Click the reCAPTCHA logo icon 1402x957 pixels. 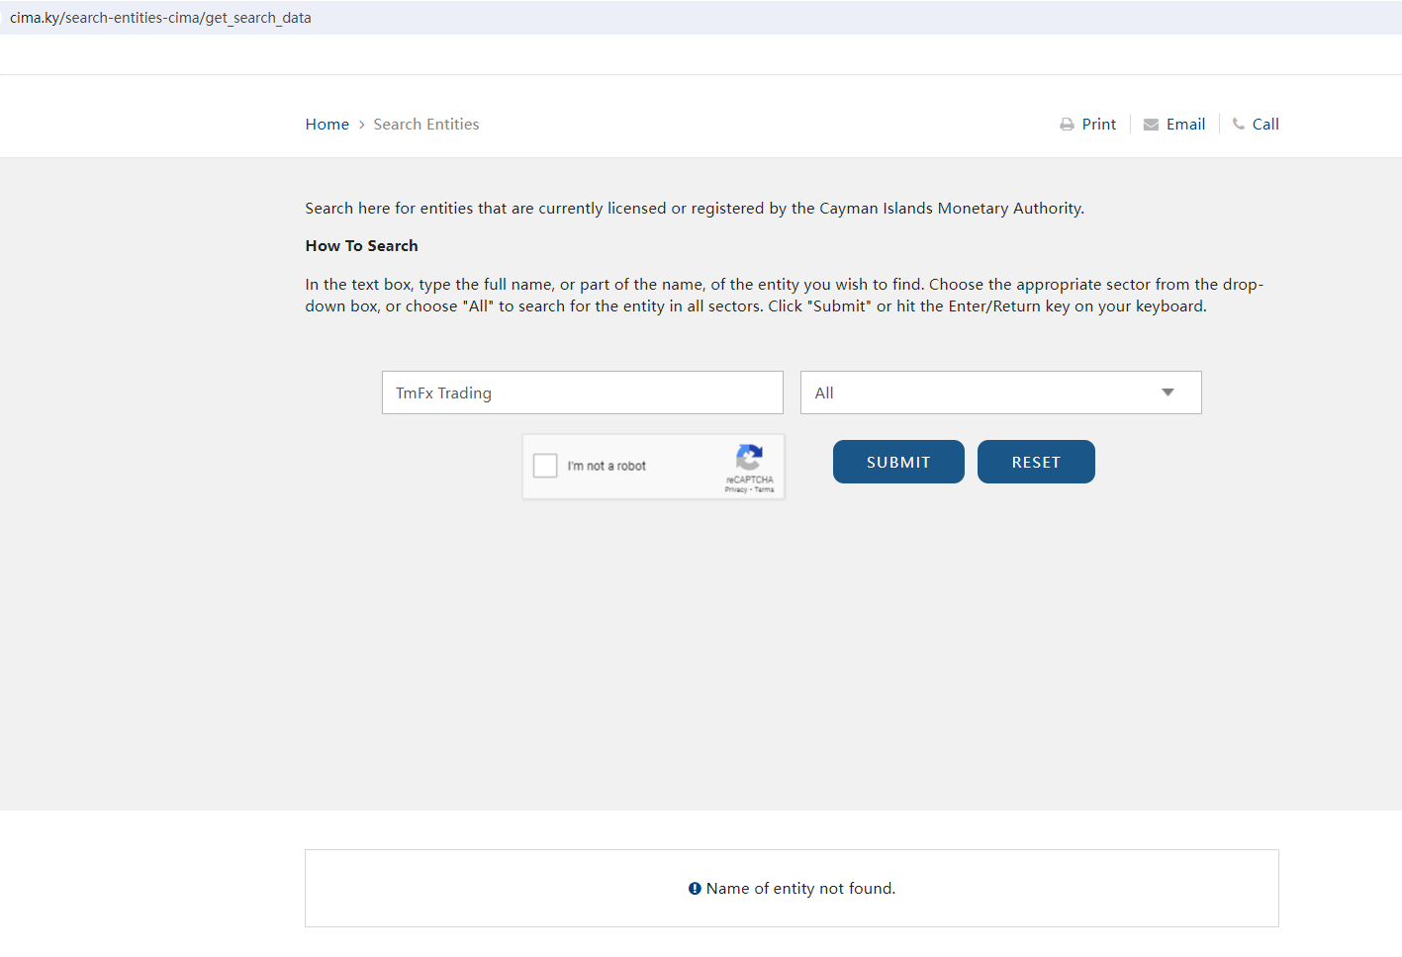(x=749, y=457)
